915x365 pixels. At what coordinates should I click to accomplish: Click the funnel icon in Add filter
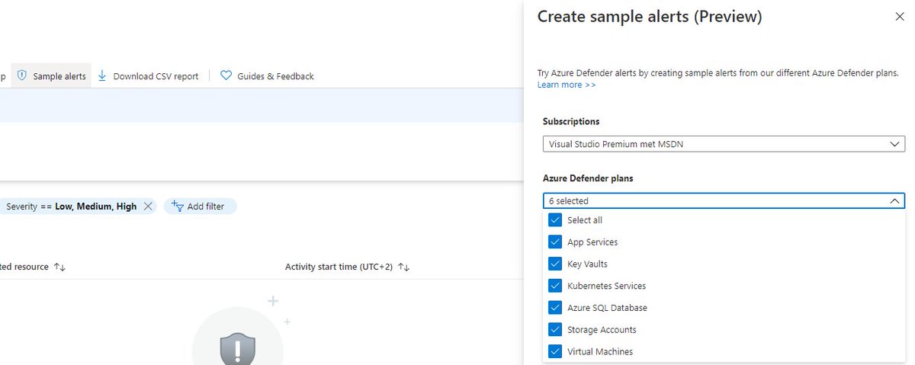[x=177, y=206]
